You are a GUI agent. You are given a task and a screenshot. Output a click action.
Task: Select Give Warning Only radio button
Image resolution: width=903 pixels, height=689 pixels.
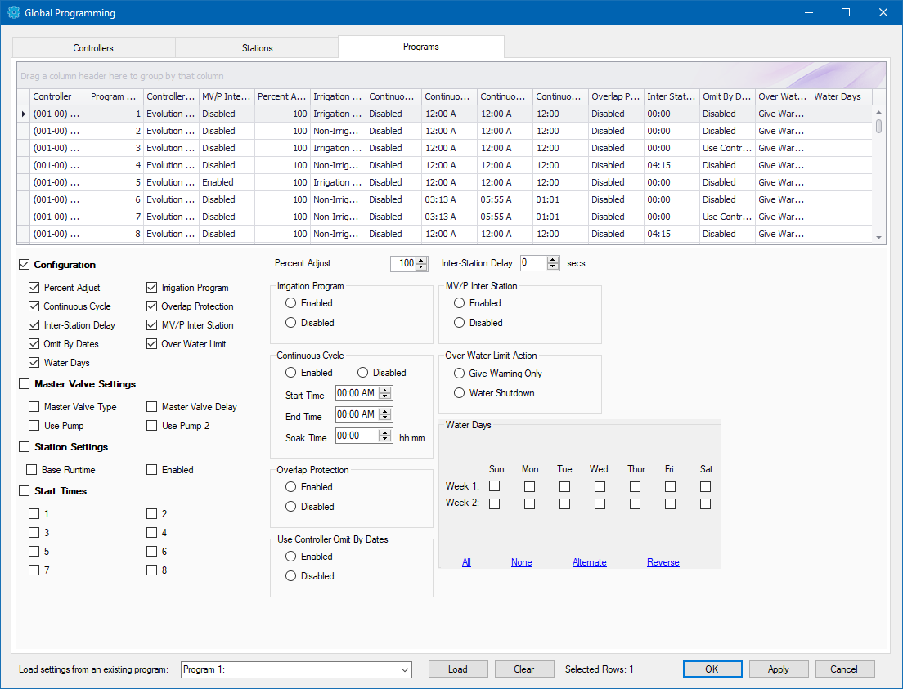pyautogui.click(x=459, y=373)
